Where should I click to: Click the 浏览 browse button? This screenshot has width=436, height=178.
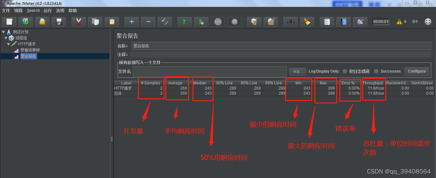(298, 71)
